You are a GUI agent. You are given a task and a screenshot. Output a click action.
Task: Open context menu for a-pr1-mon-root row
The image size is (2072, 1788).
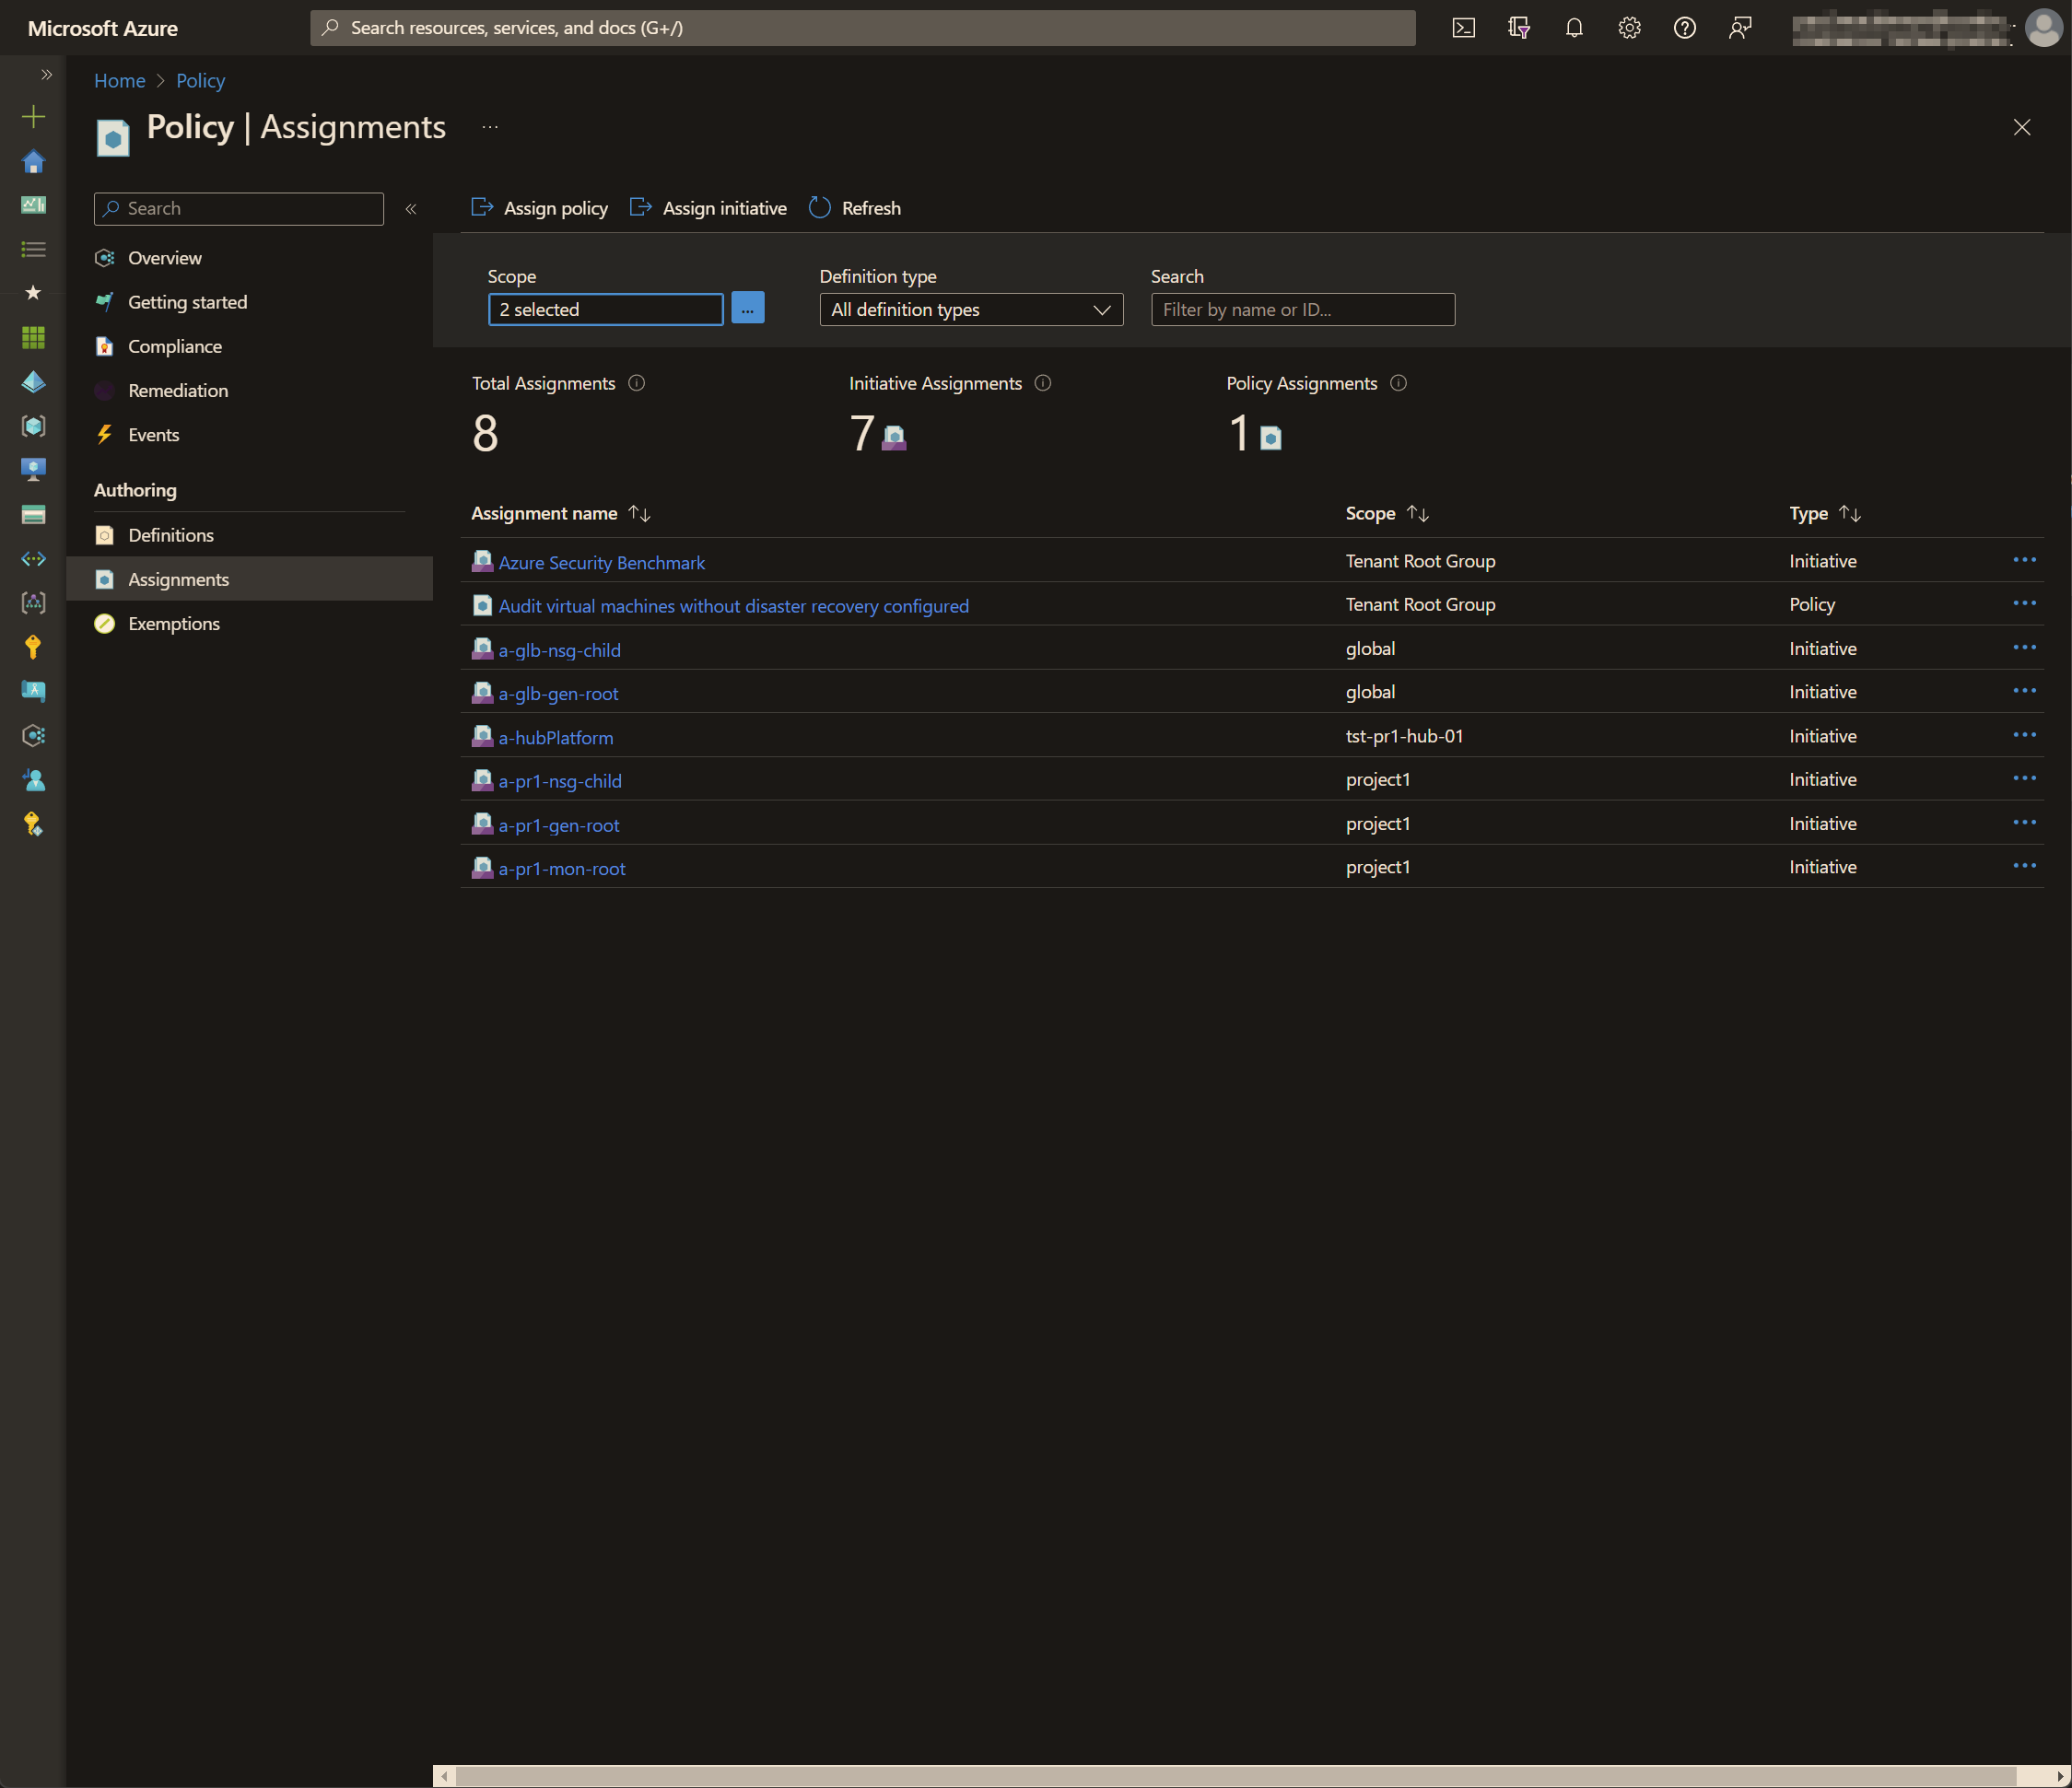click(2024, 866)
